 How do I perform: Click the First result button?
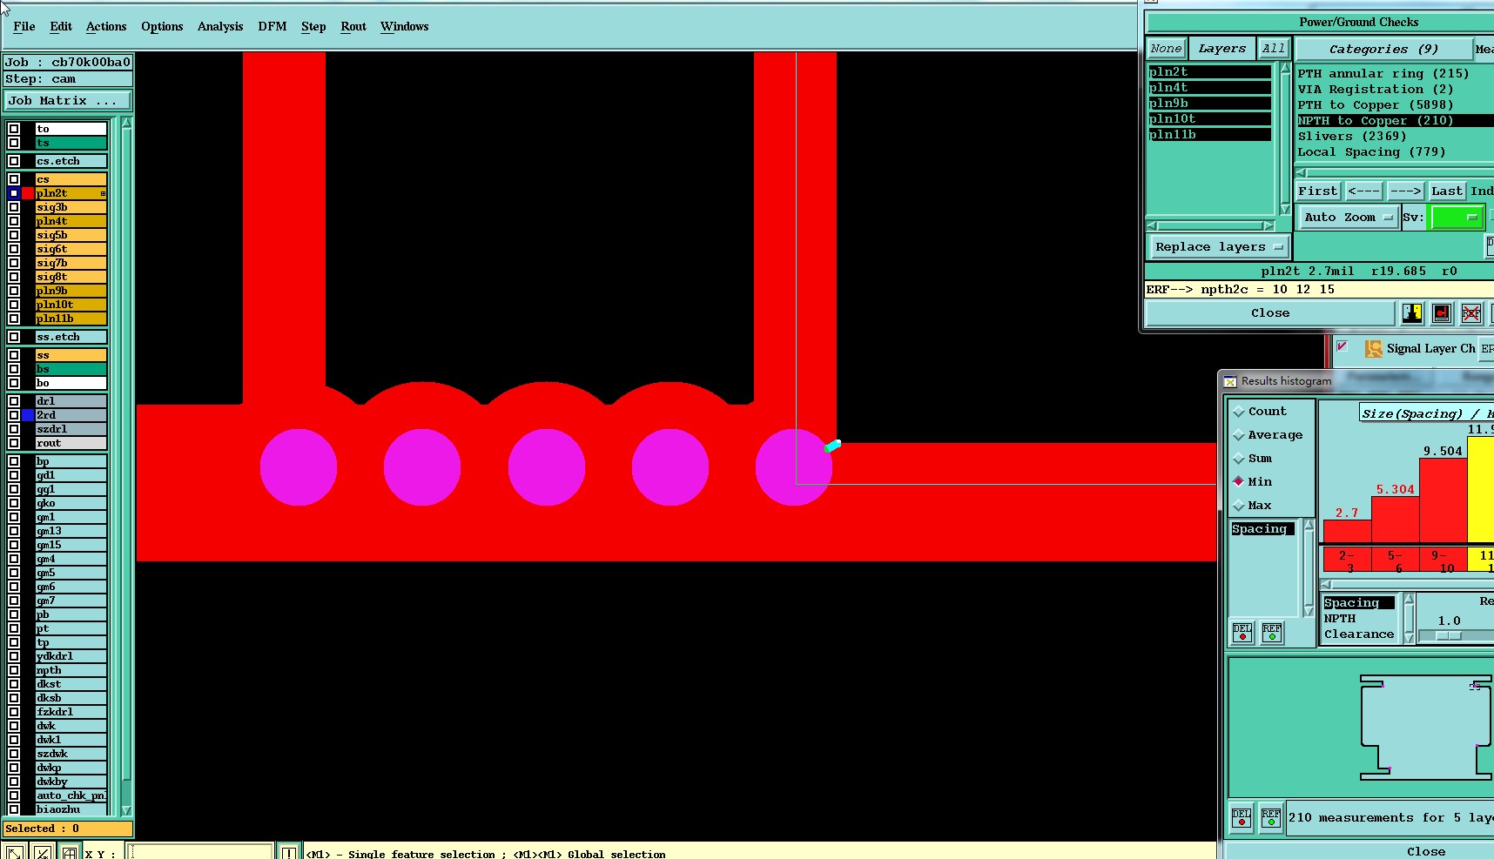[x=1317, y=191]
